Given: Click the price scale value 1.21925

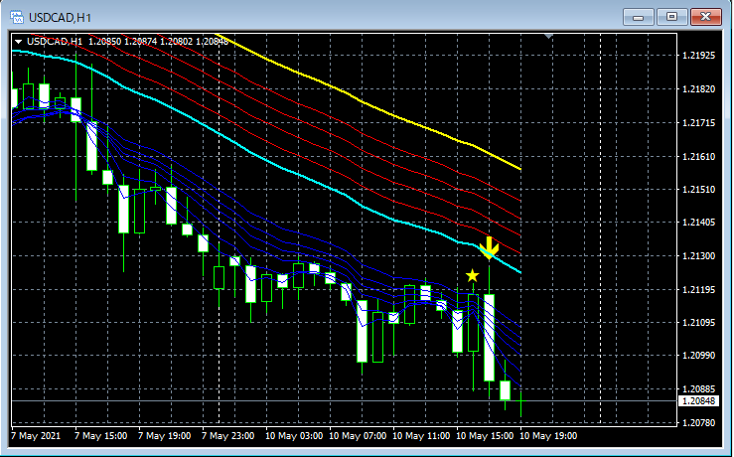Looking at the screenshot, I should [x=699, y=56].
